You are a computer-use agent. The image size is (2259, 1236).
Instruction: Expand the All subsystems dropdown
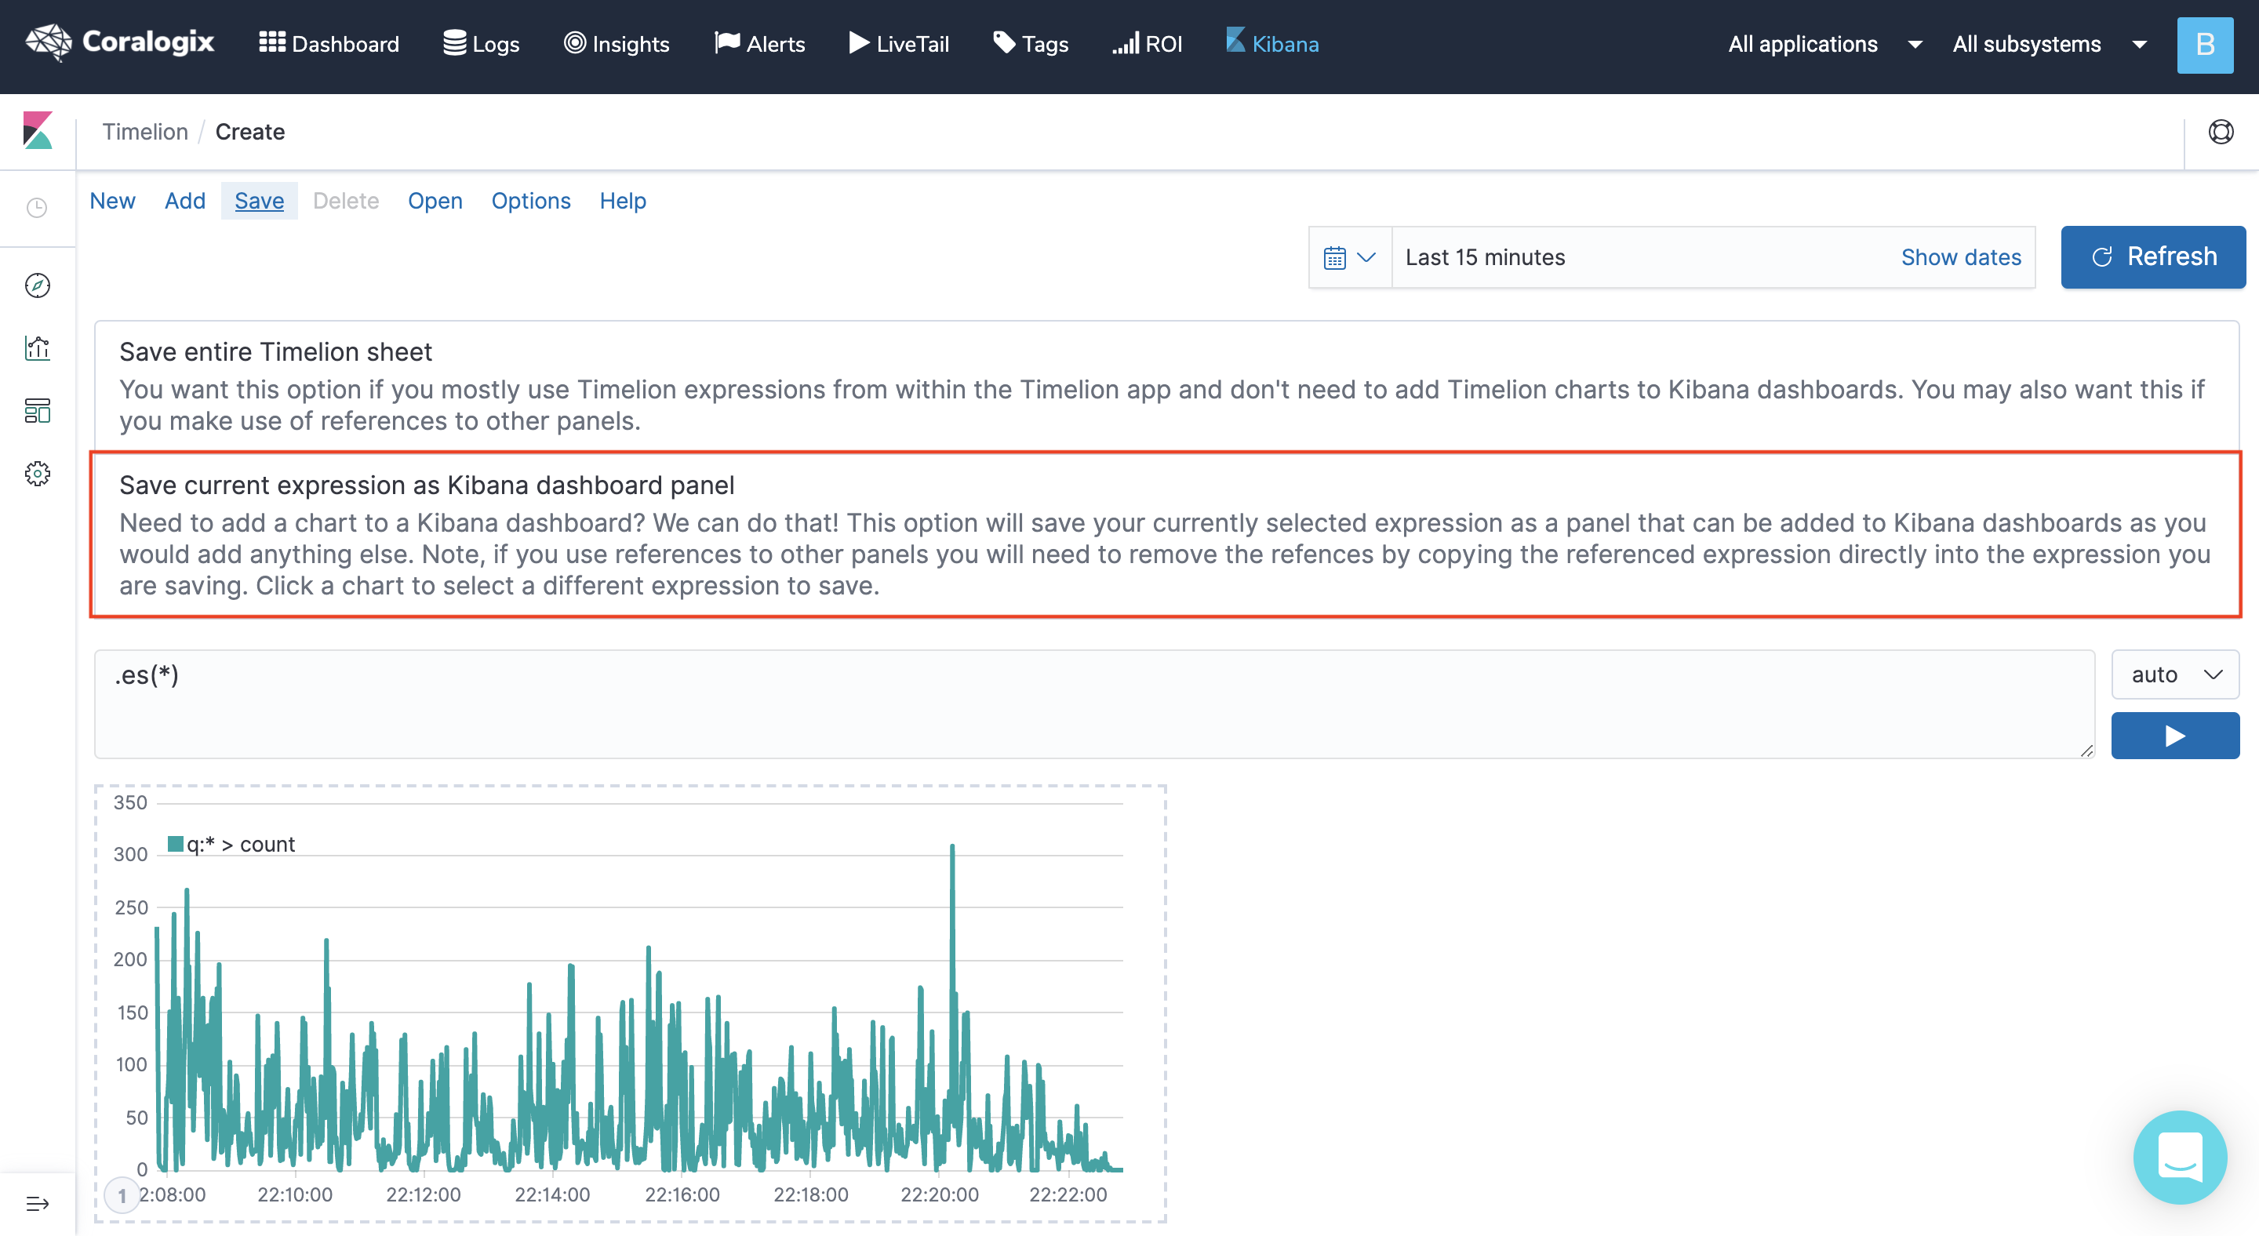2050,44
